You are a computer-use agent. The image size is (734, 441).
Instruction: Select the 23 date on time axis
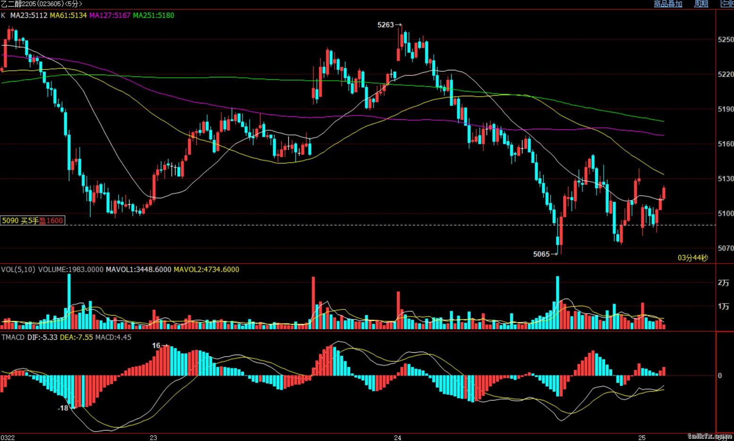pyautogui.click(x=153, y=437)
